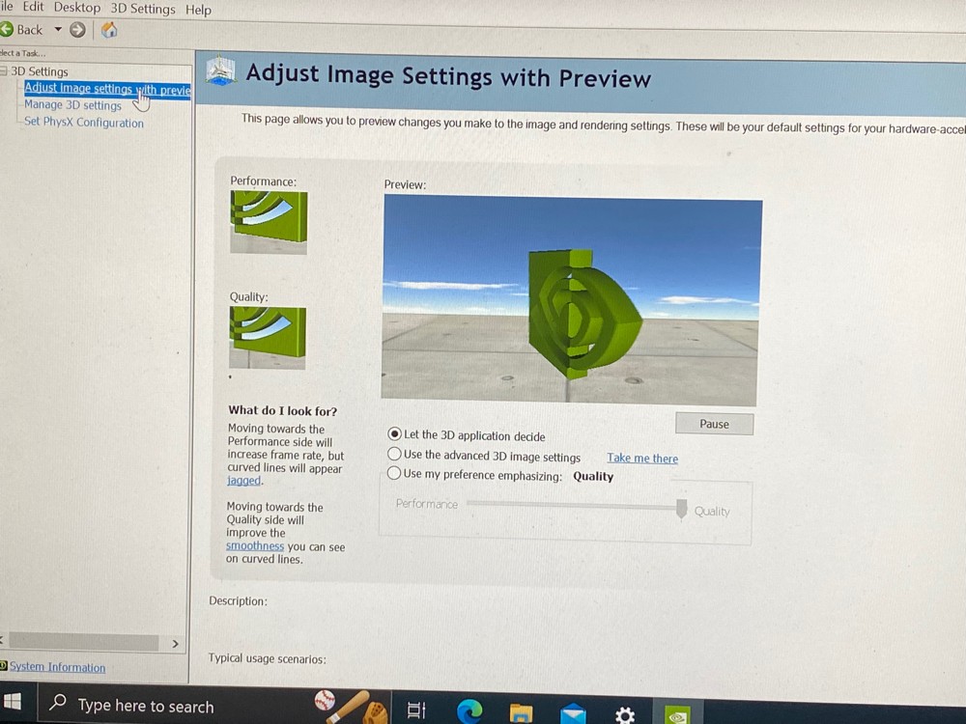Image resolution: width=966 pixels, height=724 pixels.
Task: Open the Home icon in toolbar
Action: coord(109,30)
